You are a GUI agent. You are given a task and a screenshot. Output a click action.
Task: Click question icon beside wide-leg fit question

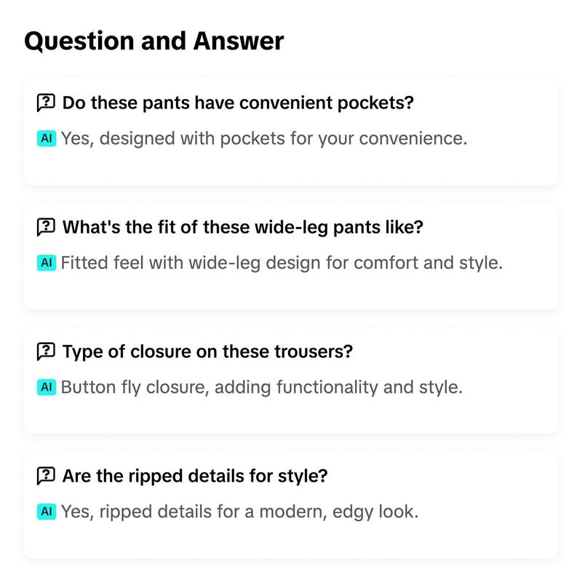pos(46,227)
